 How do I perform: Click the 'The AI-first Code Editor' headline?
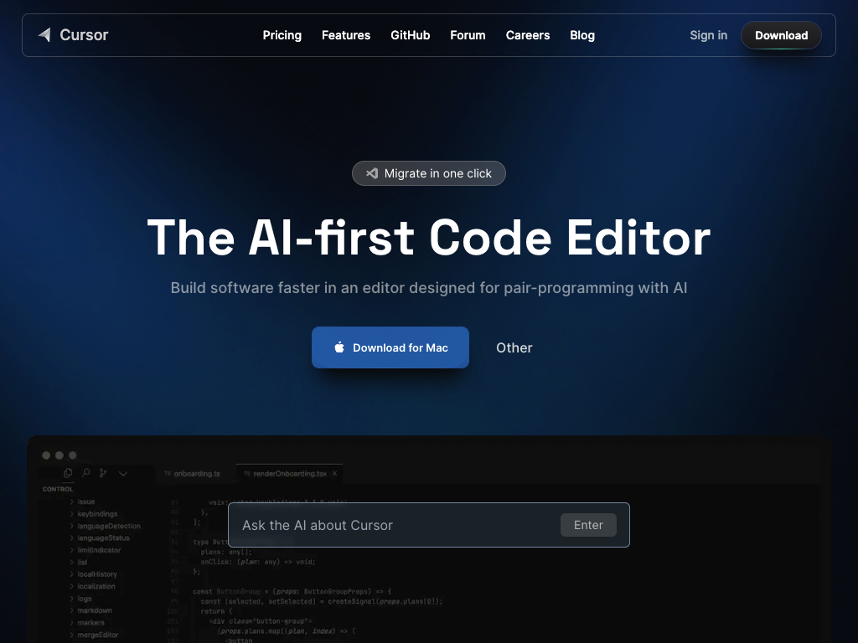tap(428, 237)
